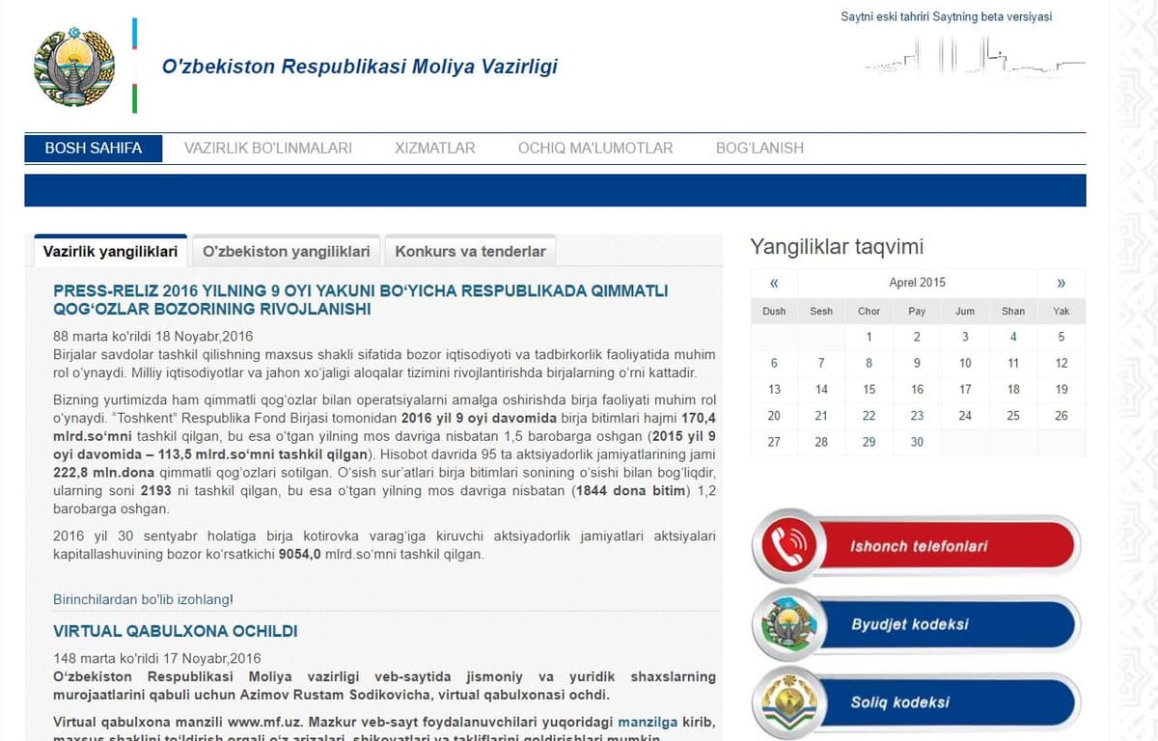This screenshot has height=741, width=1158.
Task: Go to next month in calendar
Action: [x=1061, y=283]
